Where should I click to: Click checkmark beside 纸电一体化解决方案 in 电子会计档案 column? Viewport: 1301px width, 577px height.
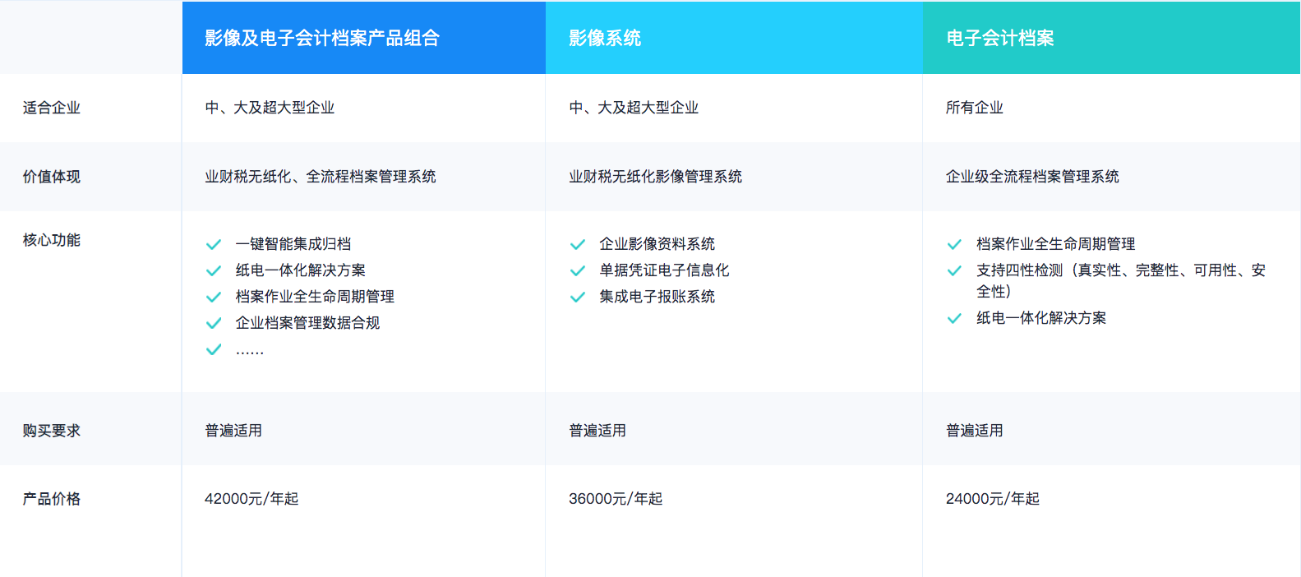pyautogui.click(x=954, y=319)
